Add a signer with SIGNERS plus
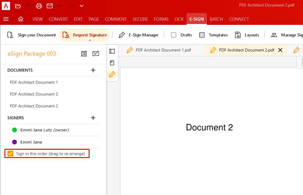 [93, 117]
